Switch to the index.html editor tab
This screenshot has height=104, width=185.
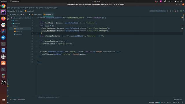pyautogui.click(x=37, y=14)
